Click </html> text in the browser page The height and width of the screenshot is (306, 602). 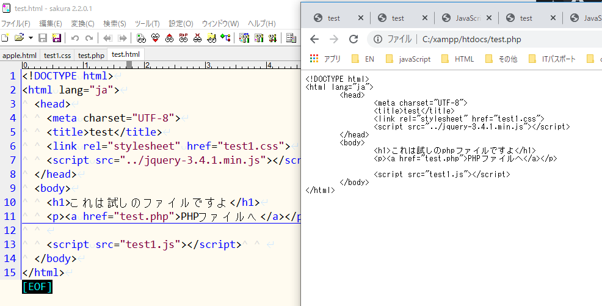tap(320, 190)
